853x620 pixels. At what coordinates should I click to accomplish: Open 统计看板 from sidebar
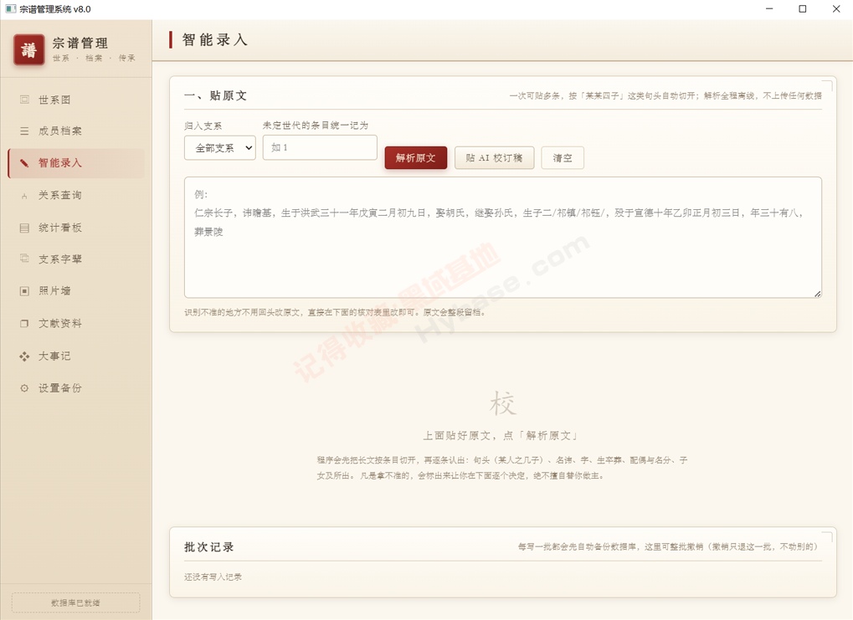coord(76,228)
